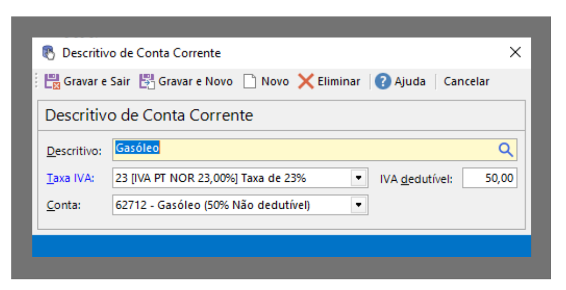566x290 pixels.
Task: Select the Taxa IVA combo box value
Action: [231, 178]
